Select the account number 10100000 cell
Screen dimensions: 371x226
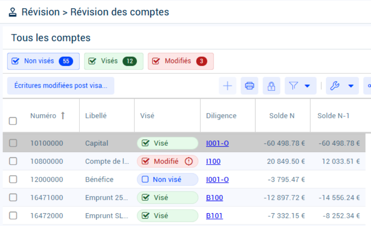(x=47, y=143)
